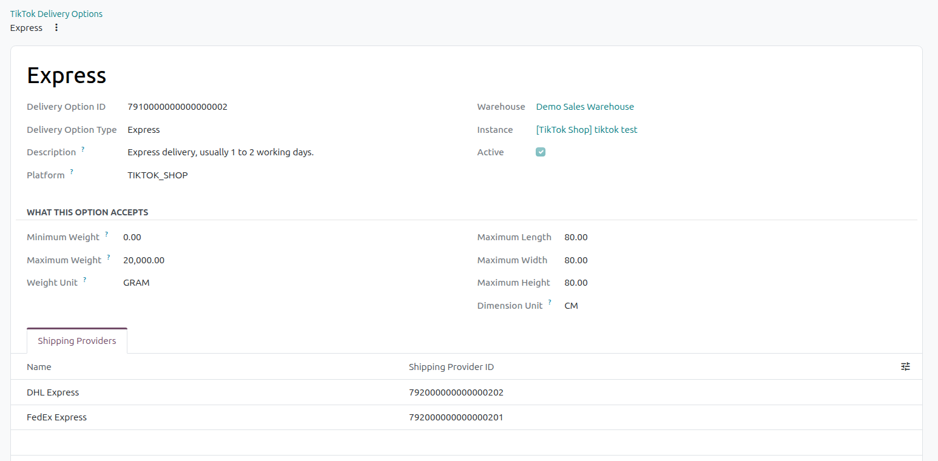This screenshot has width=938, height=461.
Task: Show the help tooltip beside Maximum Weight
Action: 109,257
